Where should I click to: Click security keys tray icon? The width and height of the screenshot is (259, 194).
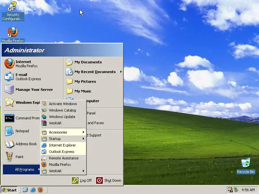[230, 190]
